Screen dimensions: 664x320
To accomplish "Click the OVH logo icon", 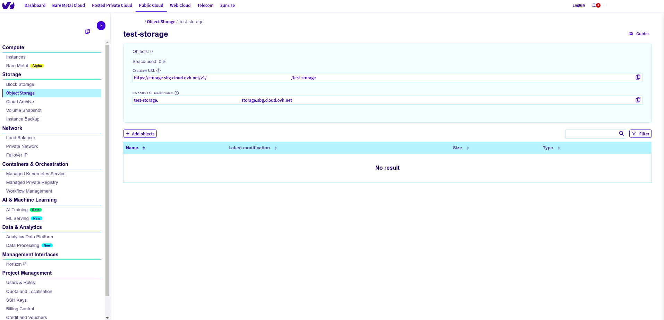I will [x=8, y=5].
